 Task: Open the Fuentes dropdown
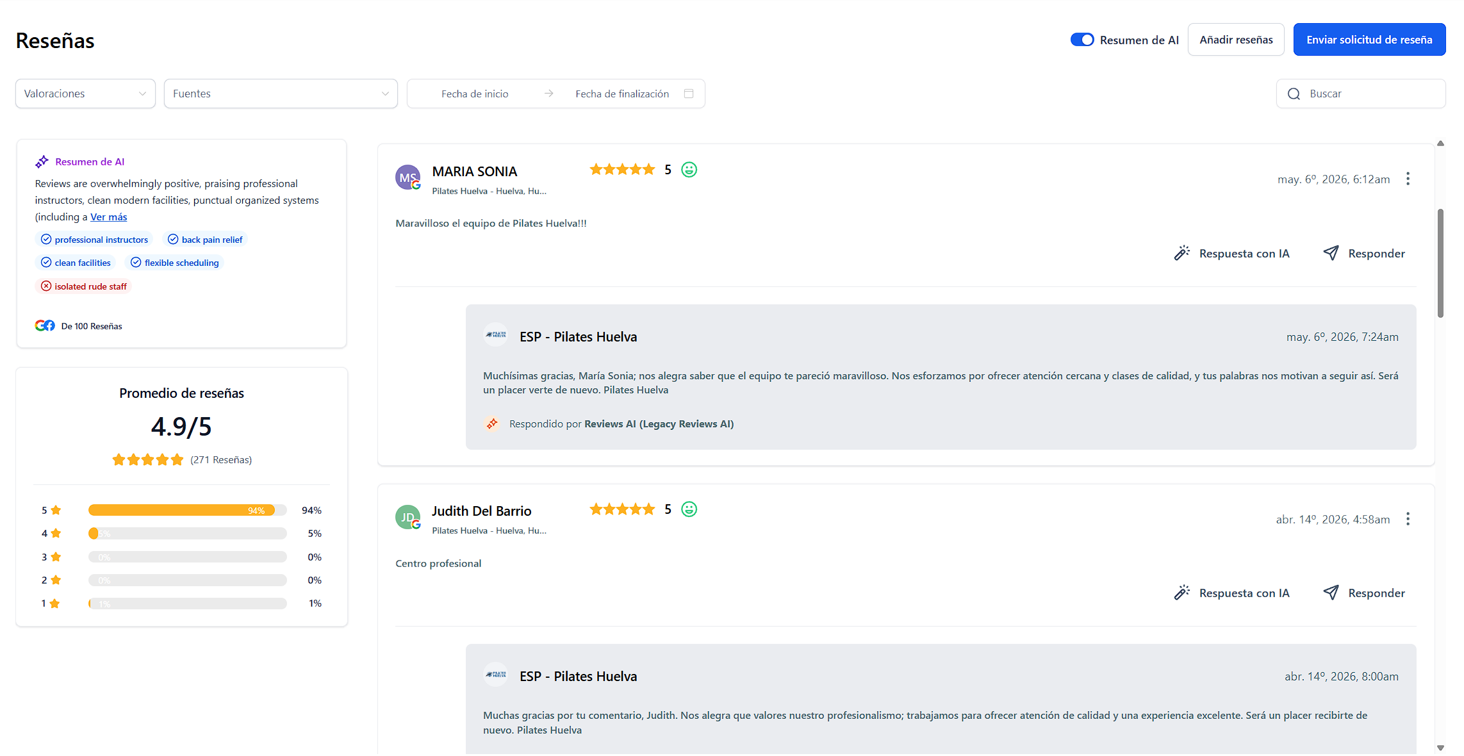pos(281,94)
